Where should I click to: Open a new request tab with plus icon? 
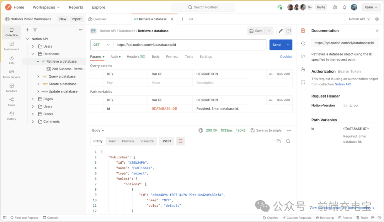(x=182, y=19)
